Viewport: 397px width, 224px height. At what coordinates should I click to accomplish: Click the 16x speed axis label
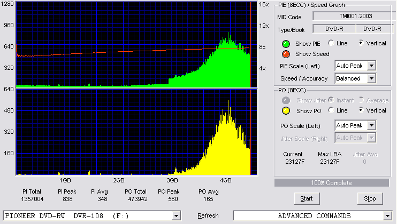pyautogui.click(x=264, y=5)
